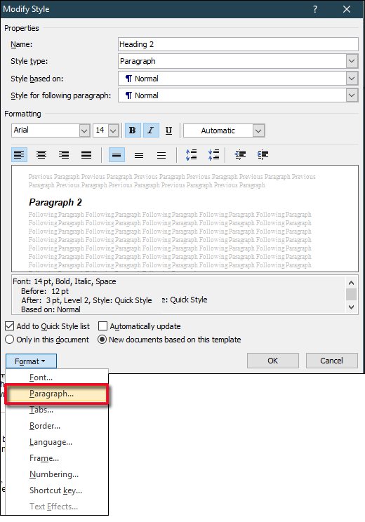Select center alignment icon
The image size is (365, 522).
(x=41, y=155)
